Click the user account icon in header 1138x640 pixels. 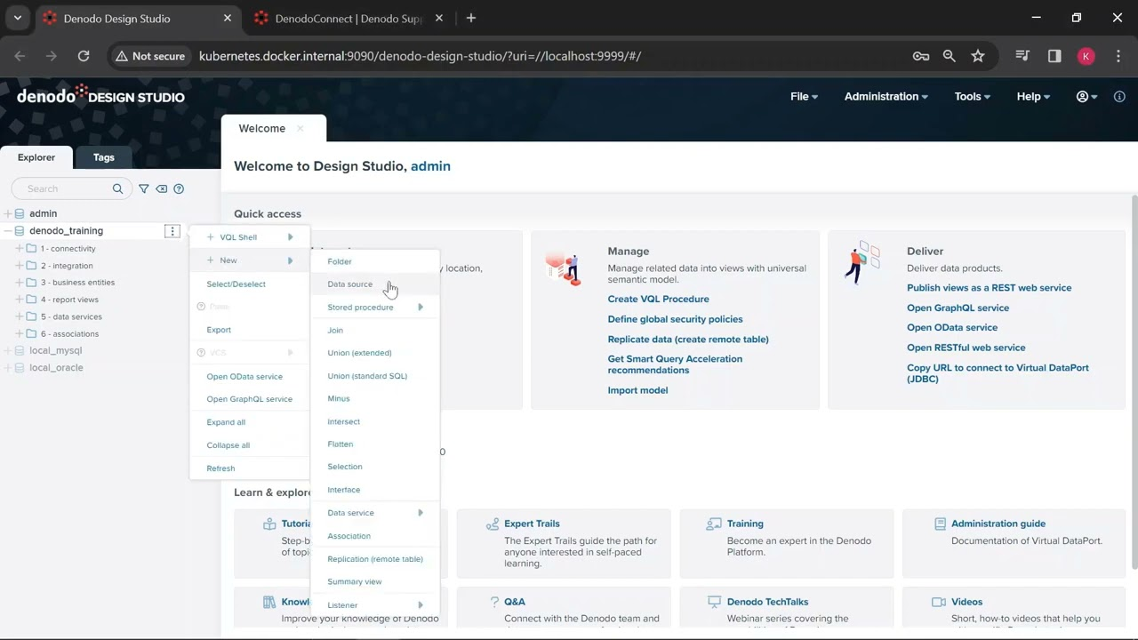(1082, 97)
